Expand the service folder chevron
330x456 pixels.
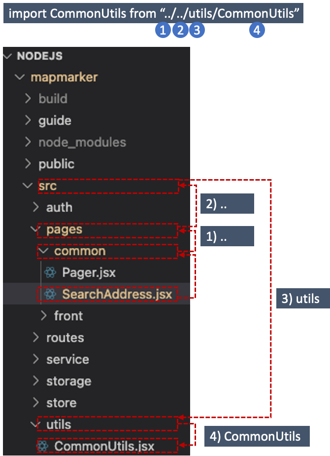click(x=35, y=359)
